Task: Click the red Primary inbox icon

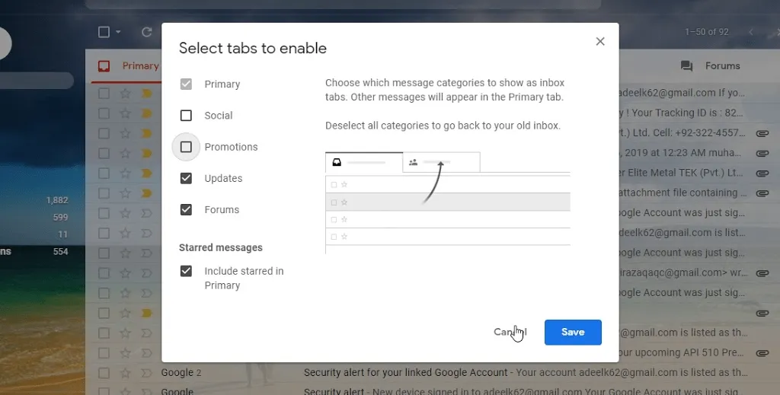Action: pos(104,66)
